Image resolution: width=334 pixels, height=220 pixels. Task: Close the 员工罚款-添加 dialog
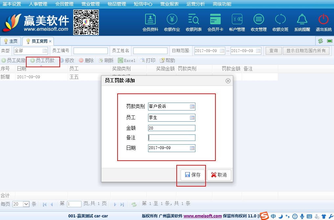[x=228, y=81]
